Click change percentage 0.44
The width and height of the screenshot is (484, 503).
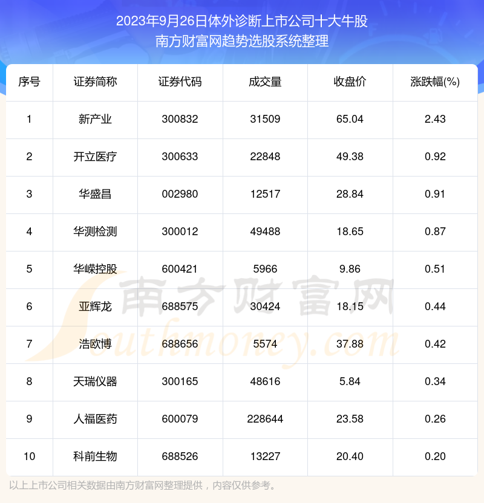coord(435,307)
